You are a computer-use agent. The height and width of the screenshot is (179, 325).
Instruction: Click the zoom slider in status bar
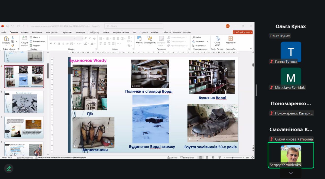coord(233,157)
